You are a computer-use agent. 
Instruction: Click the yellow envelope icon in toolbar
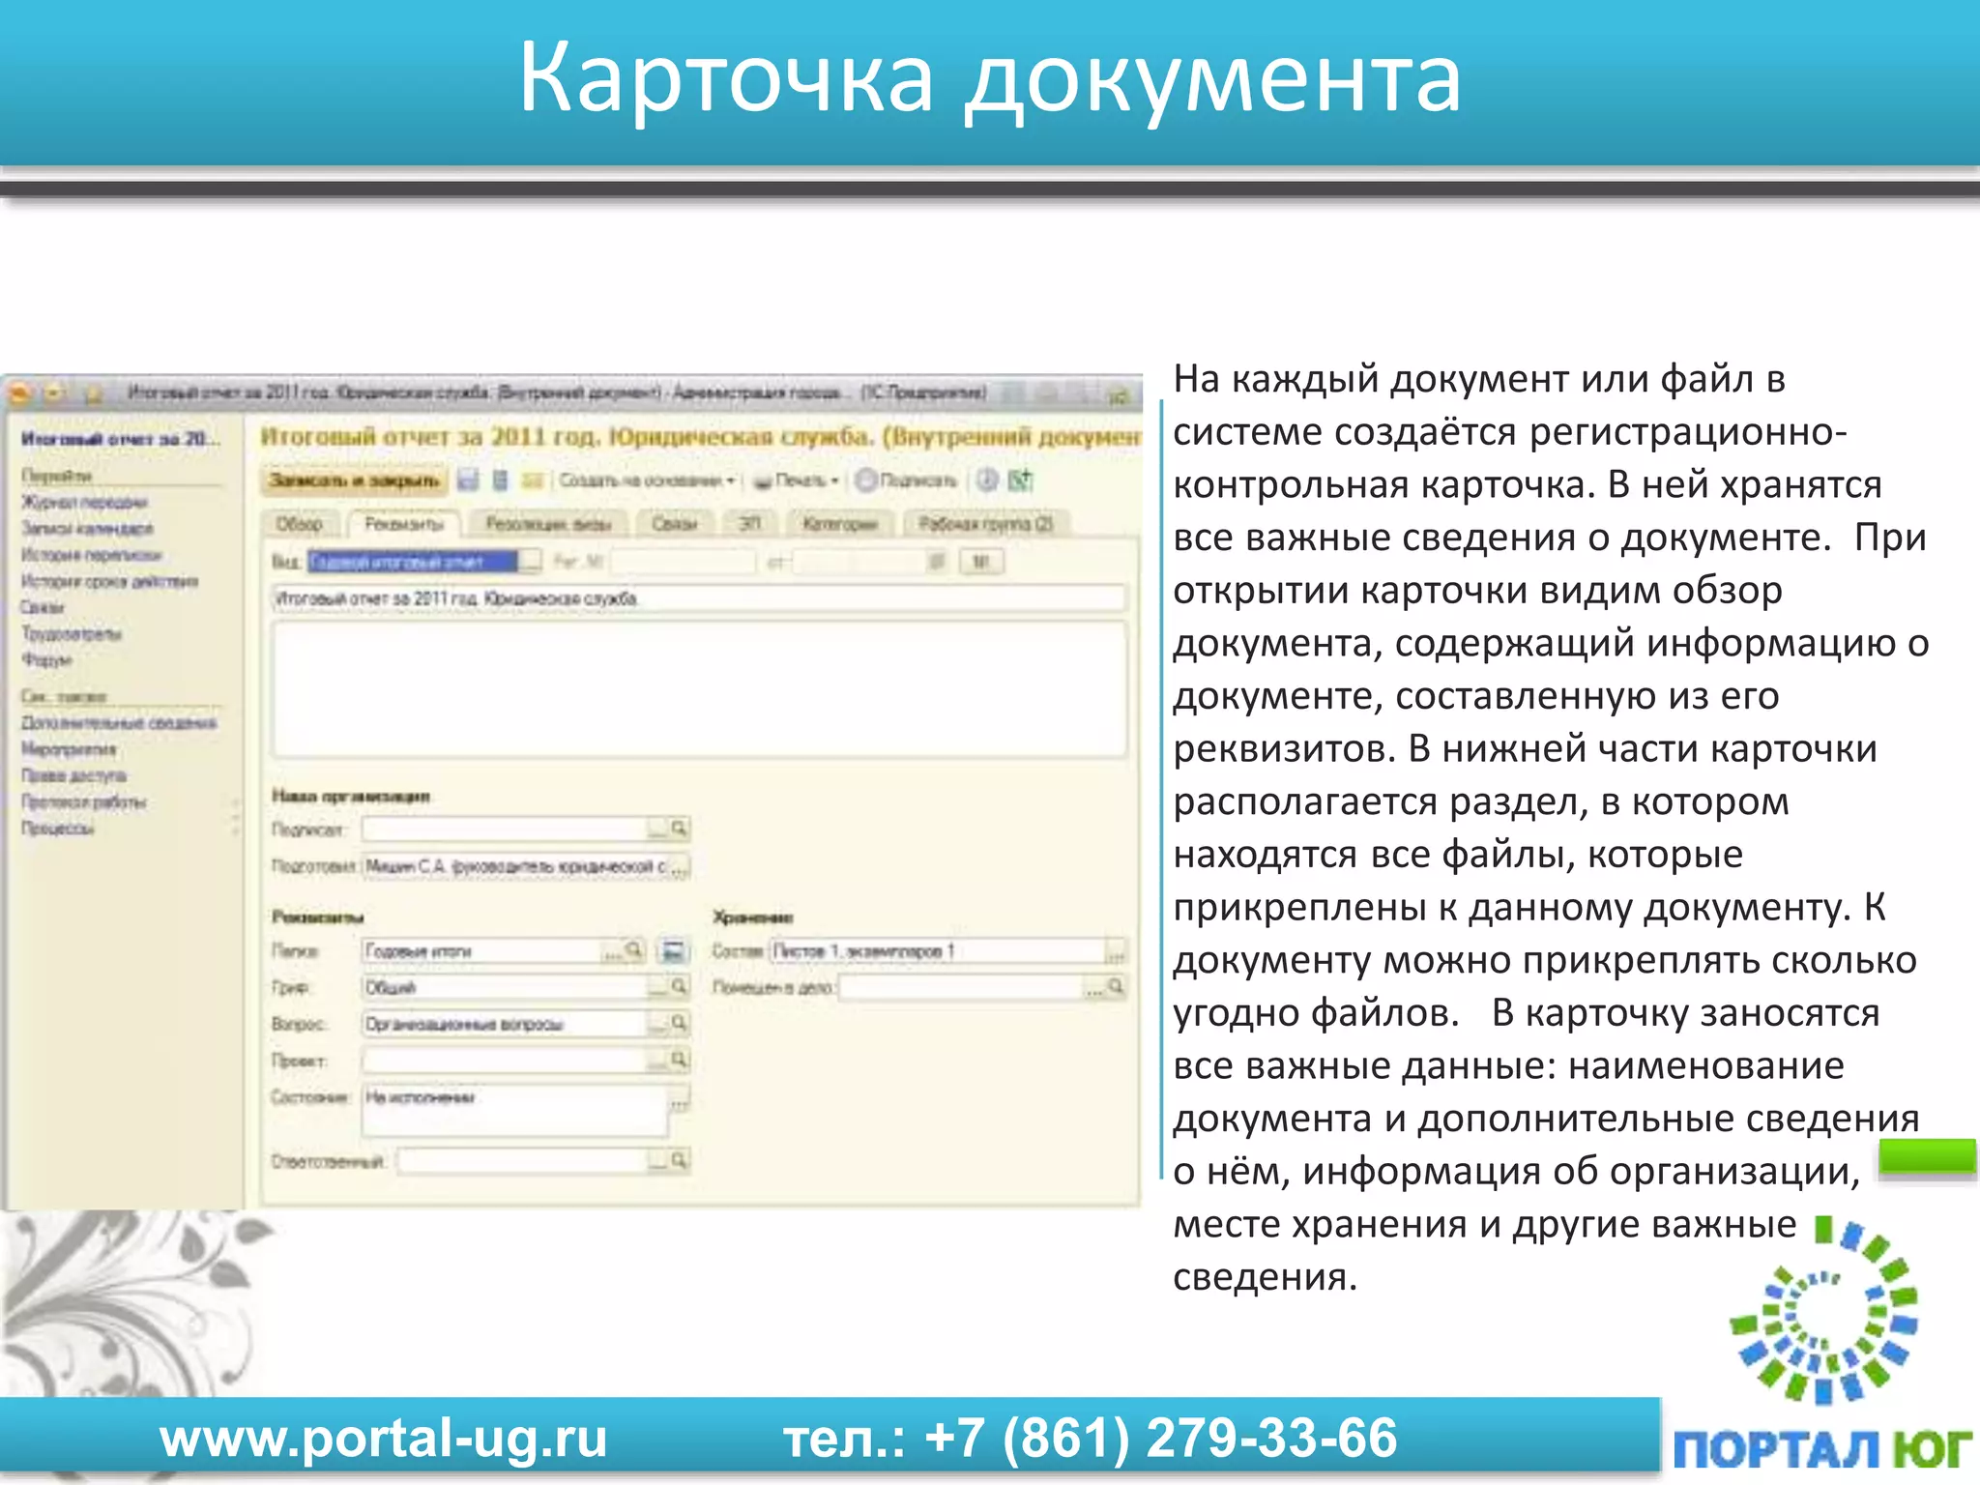532,480
